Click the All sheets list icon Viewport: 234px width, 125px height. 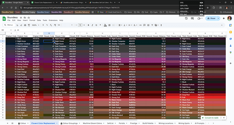(13, 123)
